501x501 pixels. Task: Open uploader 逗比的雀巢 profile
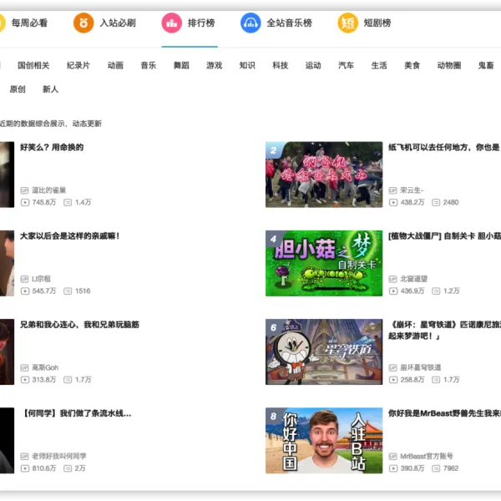pyautogui.click(x=49, y=190)
